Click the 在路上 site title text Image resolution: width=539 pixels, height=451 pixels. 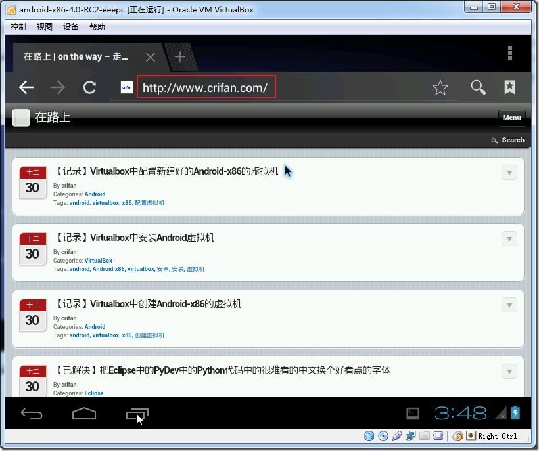click(53, 118)
